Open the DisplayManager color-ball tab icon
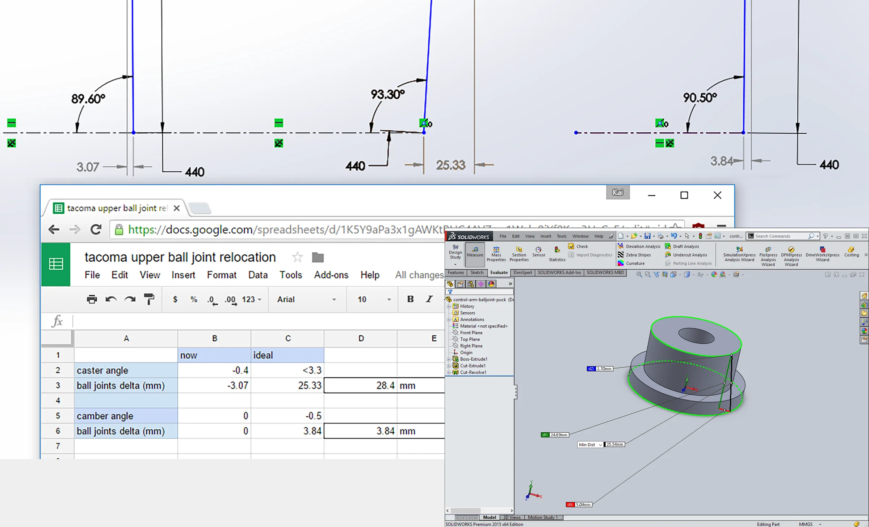 [x=491, y=284]
